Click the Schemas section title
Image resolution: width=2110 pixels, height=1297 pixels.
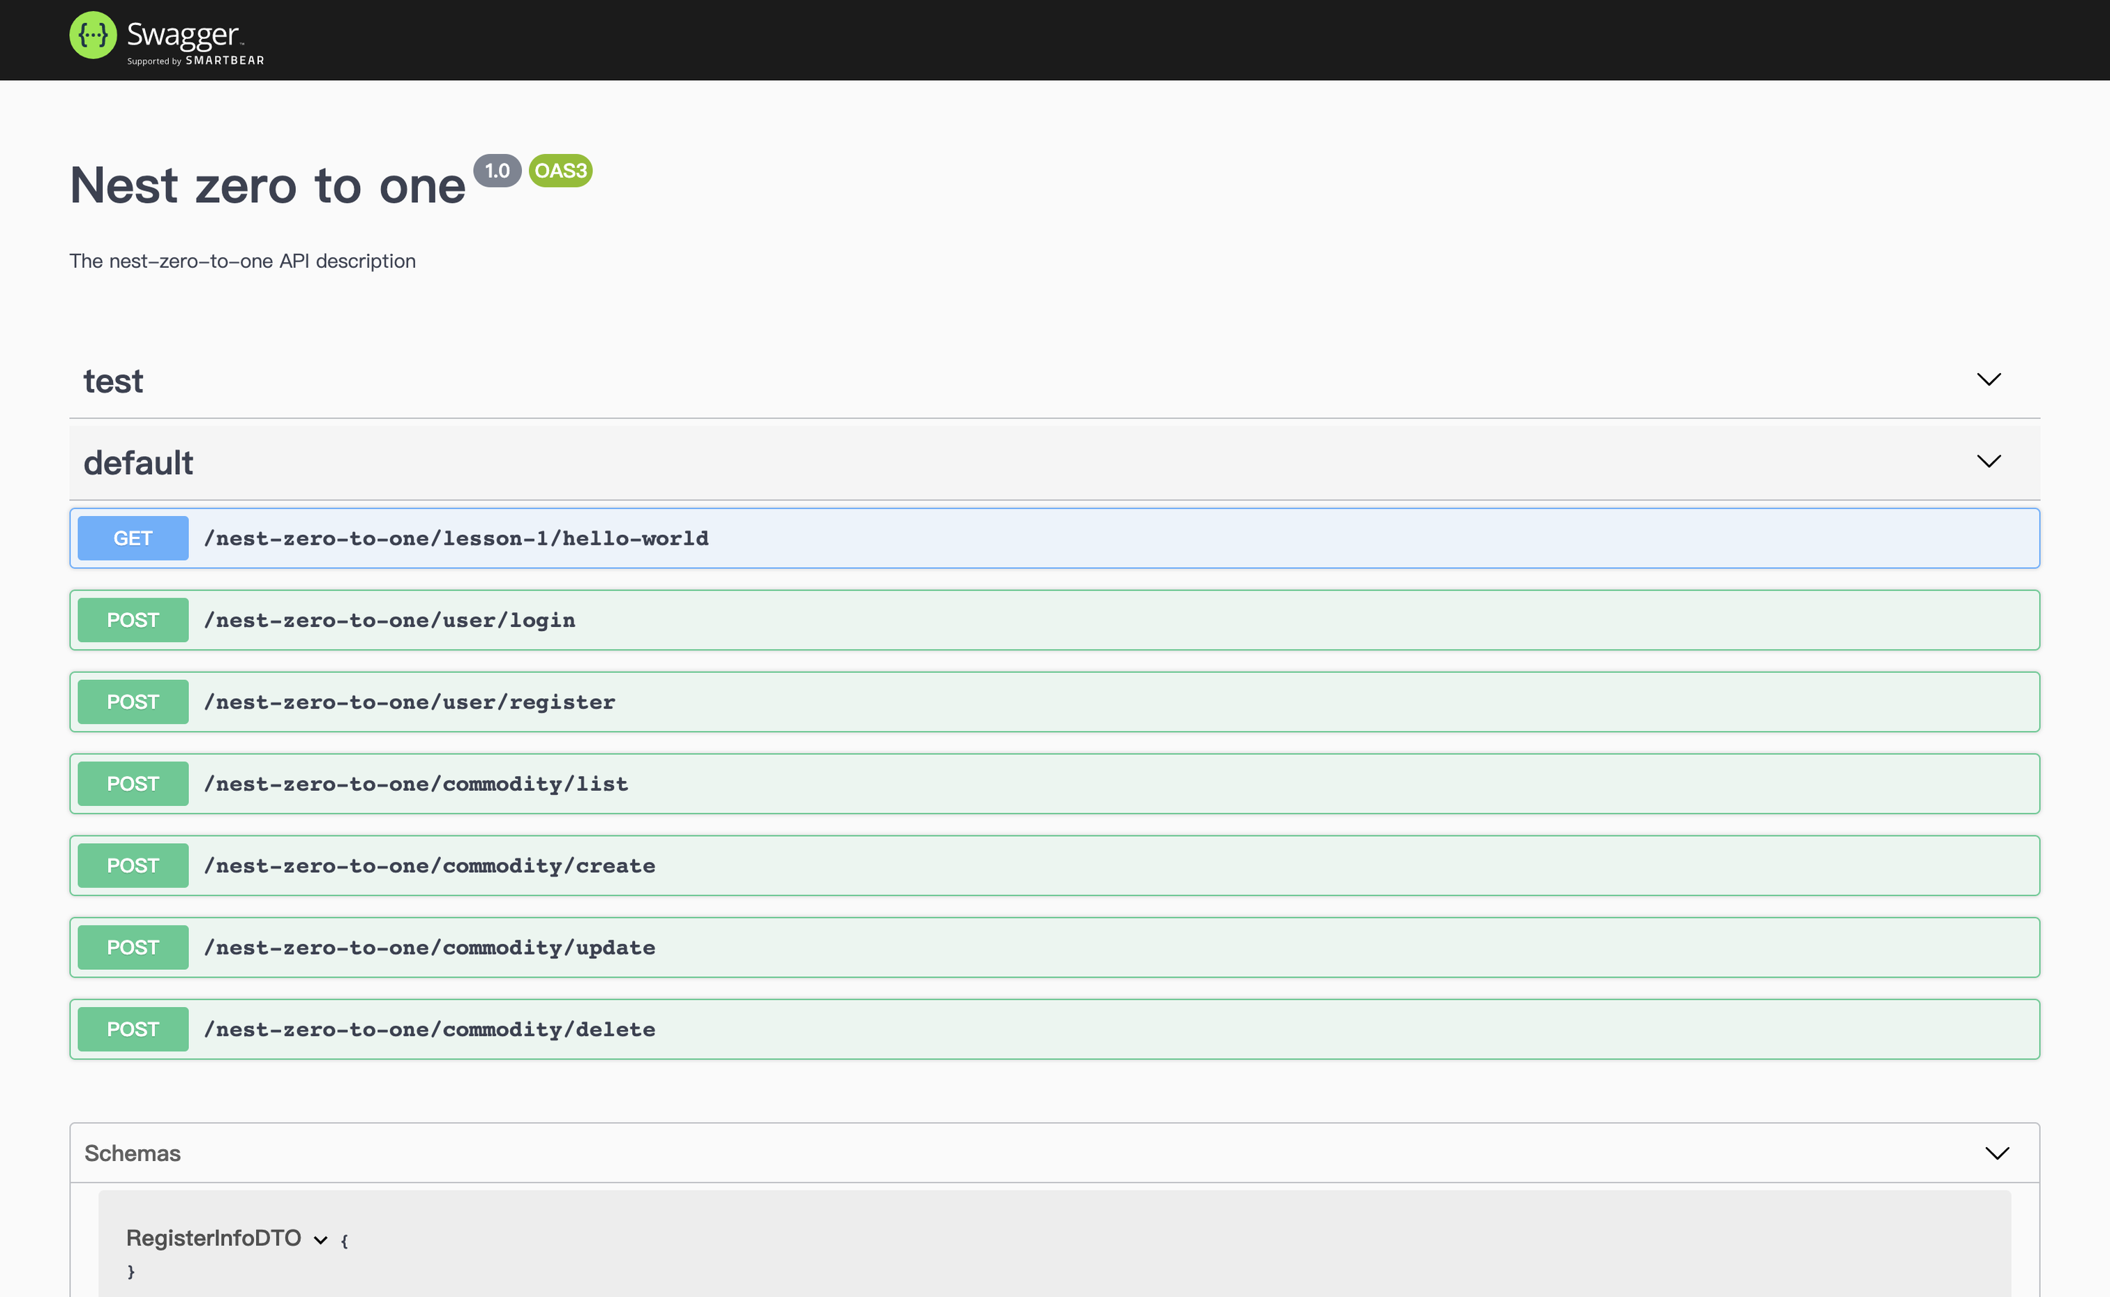click(x=132, y=1153)
